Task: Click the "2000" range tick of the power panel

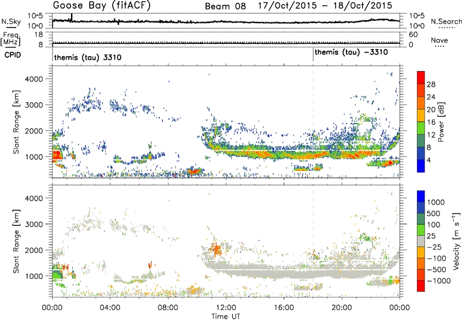Action: tap(33, 131)
